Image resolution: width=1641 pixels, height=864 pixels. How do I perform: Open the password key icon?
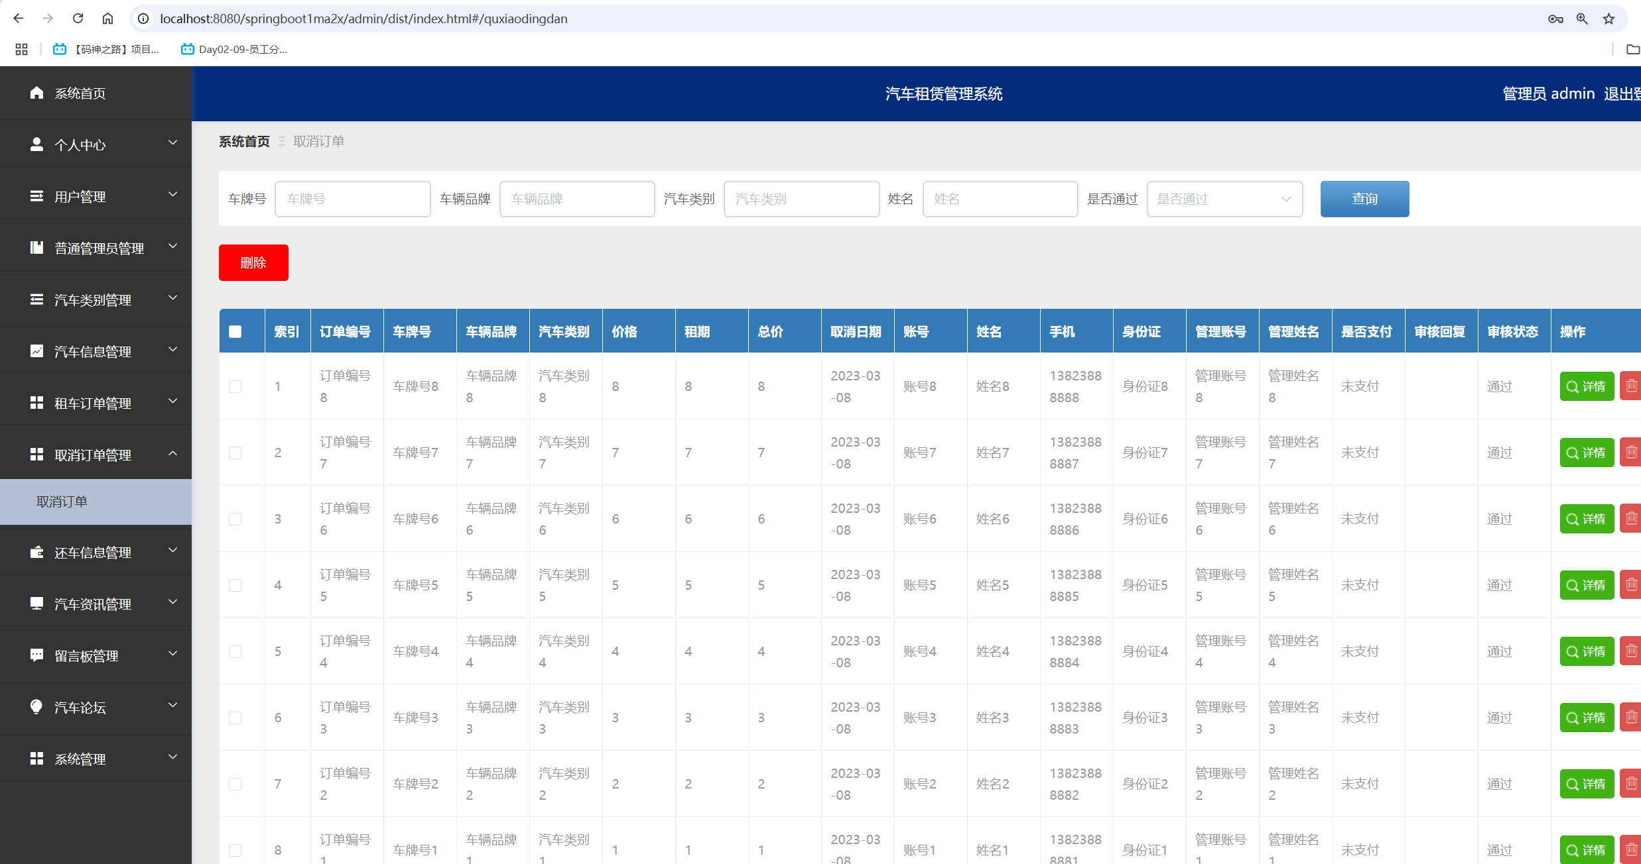(x=1555, y=19)
